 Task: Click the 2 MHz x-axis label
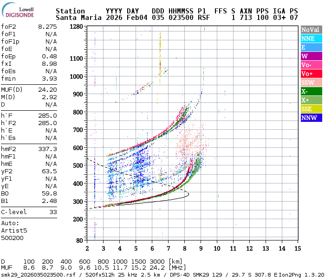pos(87,248)
